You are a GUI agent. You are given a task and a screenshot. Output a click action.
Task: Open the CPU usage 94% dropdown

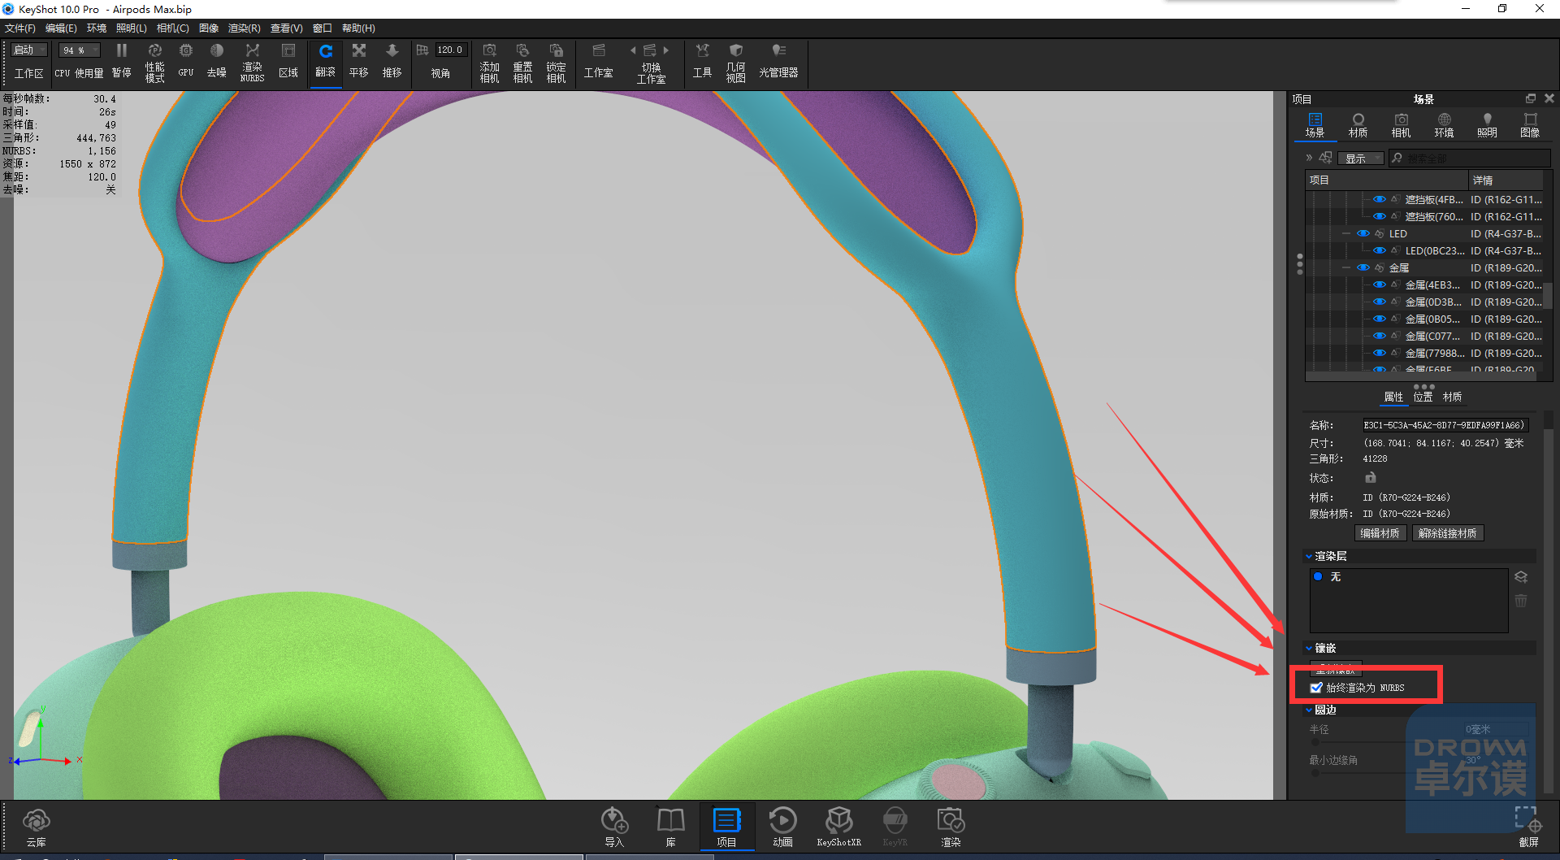pyautogui.click(x=80, y=50)
